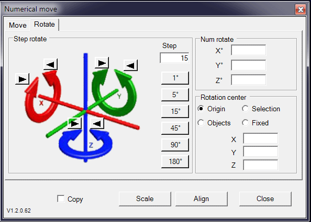Viewport: 311px width, 222px height.
Task: Click the Scale button
Action: (145, 198)
